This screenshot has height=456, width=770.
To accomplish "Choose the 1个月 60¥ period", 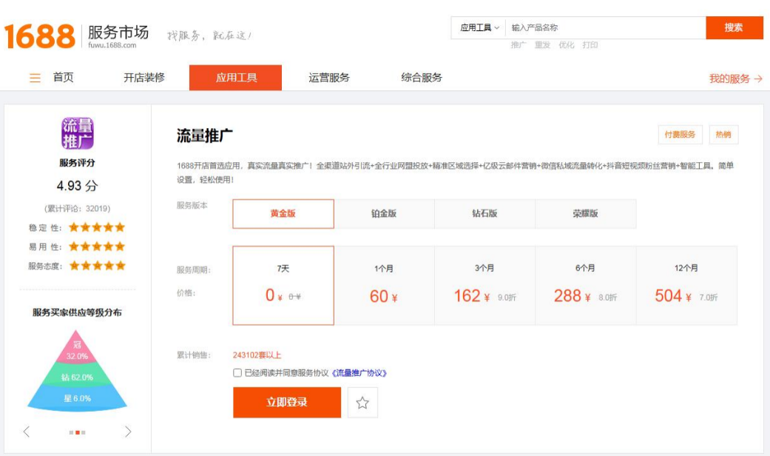I will click(x=384, y=286).
